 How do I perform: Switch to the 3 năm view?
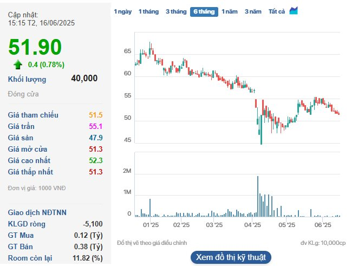coord(253,11)
